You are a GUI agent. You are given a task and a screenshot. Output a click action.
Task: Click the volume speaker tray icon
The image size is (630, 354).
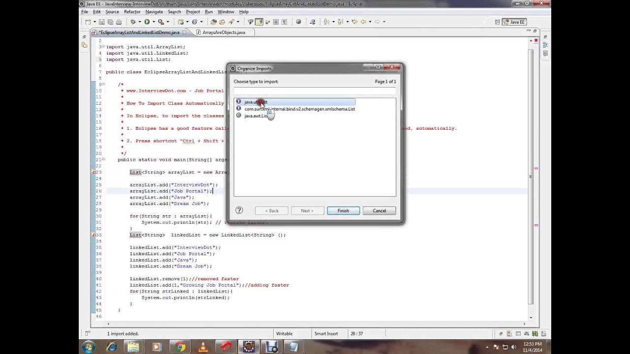click(513, 348)
